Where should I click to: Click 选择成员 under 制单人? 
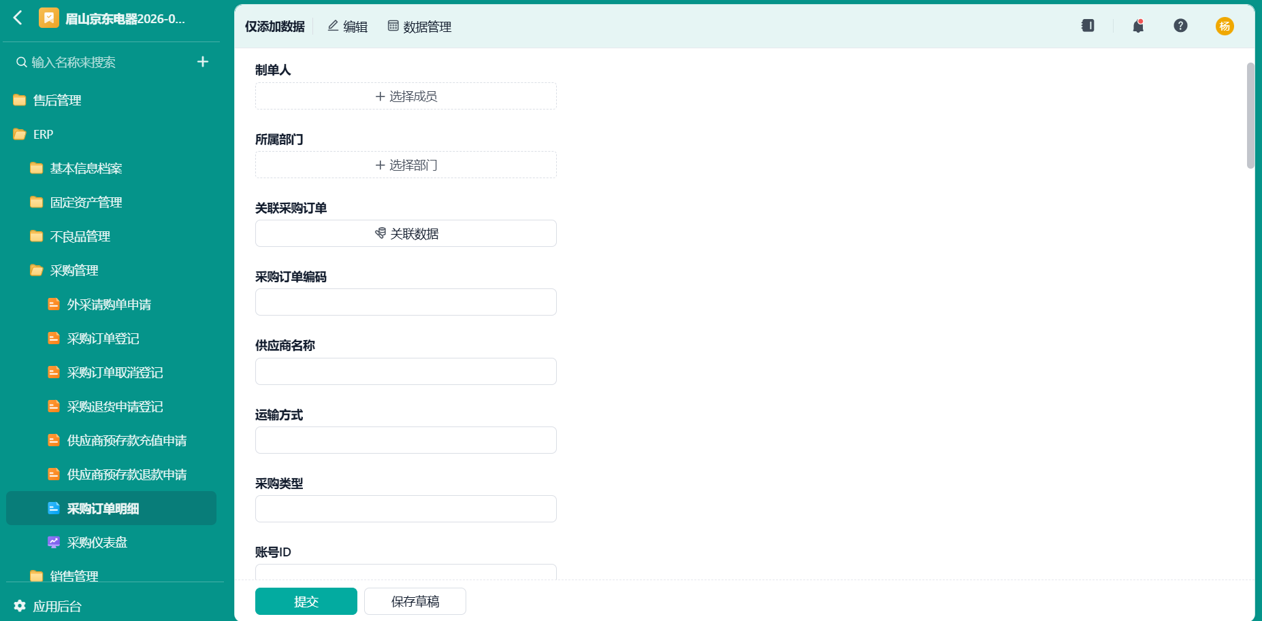coord(406,96)
